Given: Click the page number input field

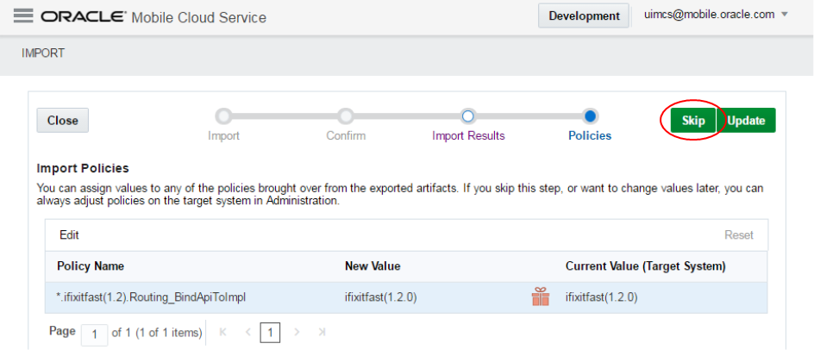Looking at the screenshot, I should (95, 333).
